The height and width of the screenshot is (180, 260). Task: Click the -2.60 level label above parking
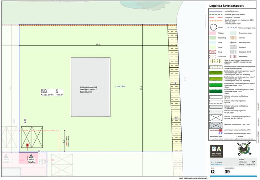(x=25, y=121)
